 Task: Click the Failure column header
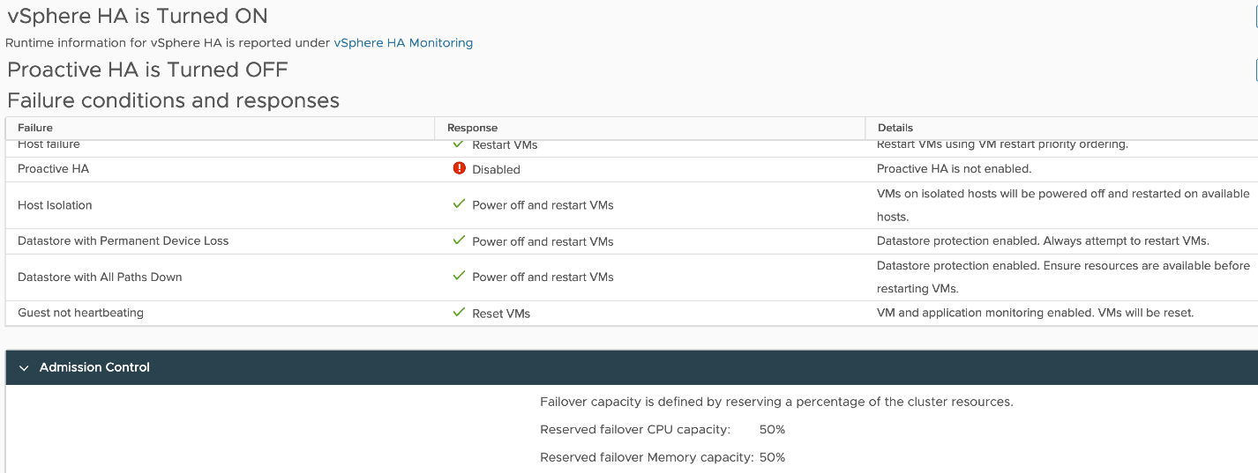tap(35, 128)
